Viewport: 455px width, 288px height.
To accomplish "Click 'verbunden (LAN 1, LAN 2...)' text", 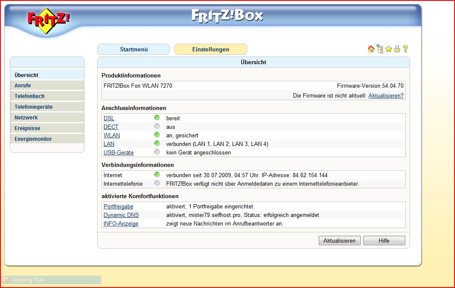I will (x=217, y=144).
